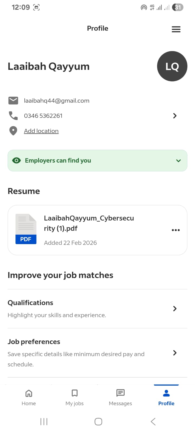This screenshot has width=195, height=433.
Task: Open phone number details chevron
Action: point(175,116)
